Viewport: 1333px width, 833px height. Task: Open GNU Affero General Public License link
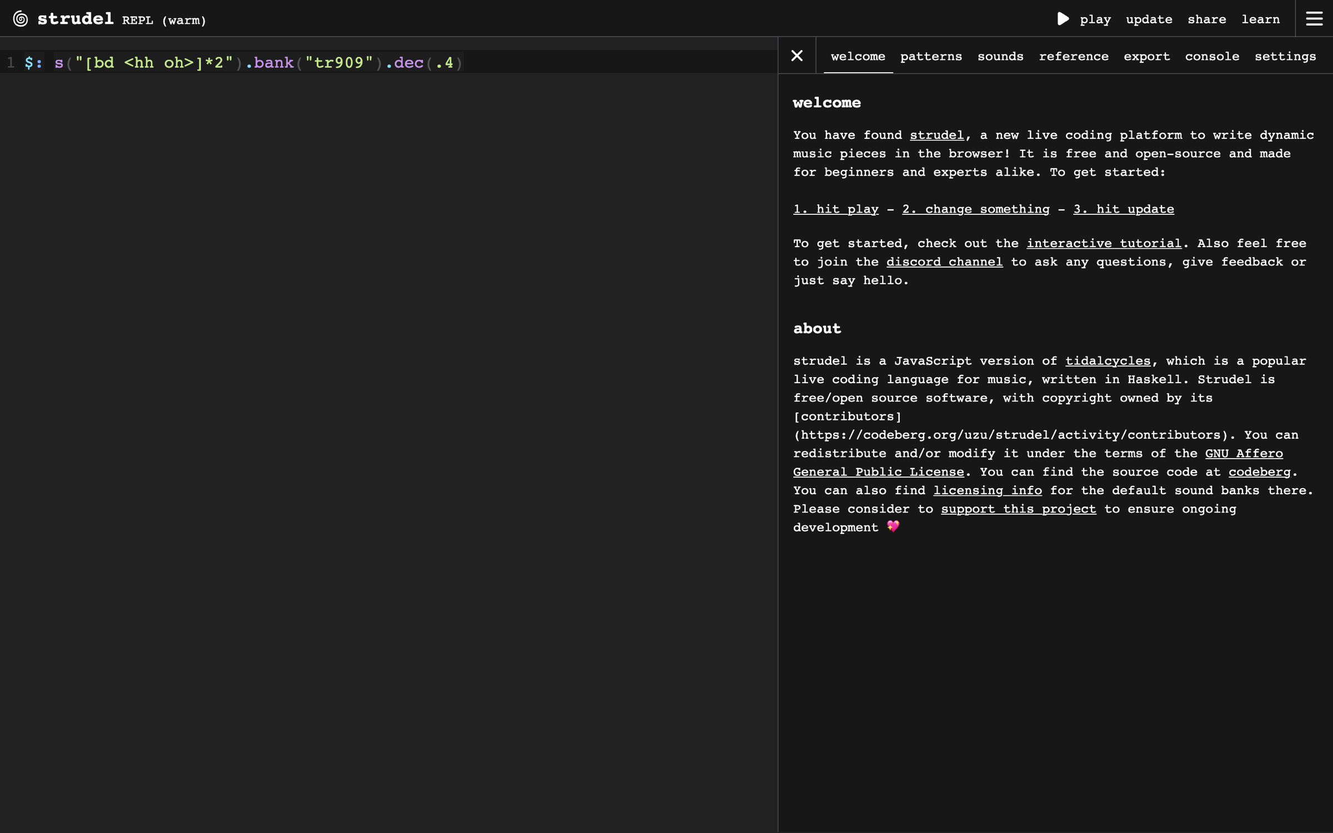[x=878, y=471]
